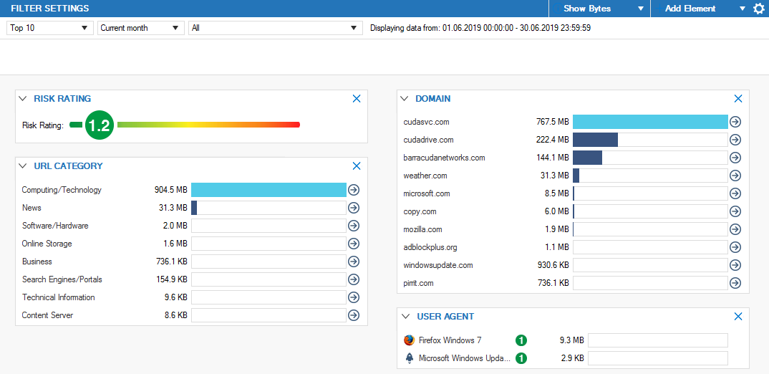Viewport: 769px width, 374px height.
Task: Click the 767.5 MB value
Action: coord(552,122)
